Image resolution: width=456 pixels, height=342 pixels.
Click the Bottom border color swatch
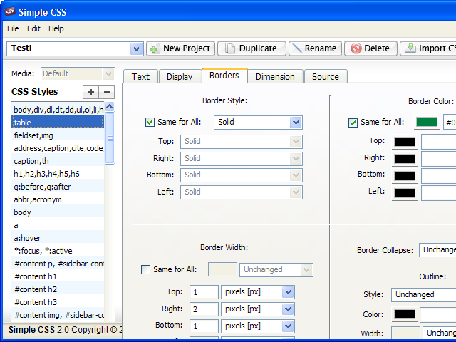pos(405,176)
